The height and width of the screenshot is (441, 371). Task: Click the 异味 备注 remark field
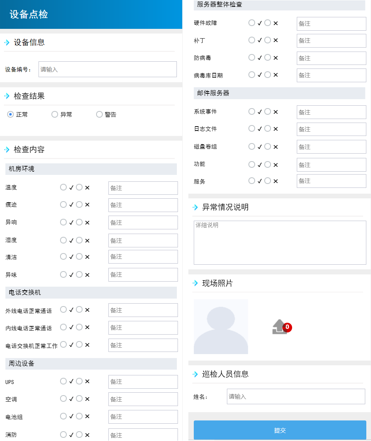tap(143, 274)
